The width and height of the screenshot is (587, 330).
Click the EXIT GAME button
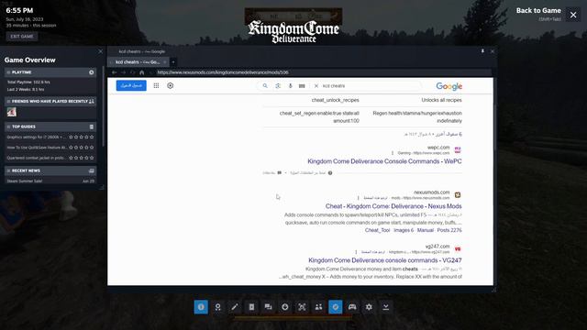[22, 37]
